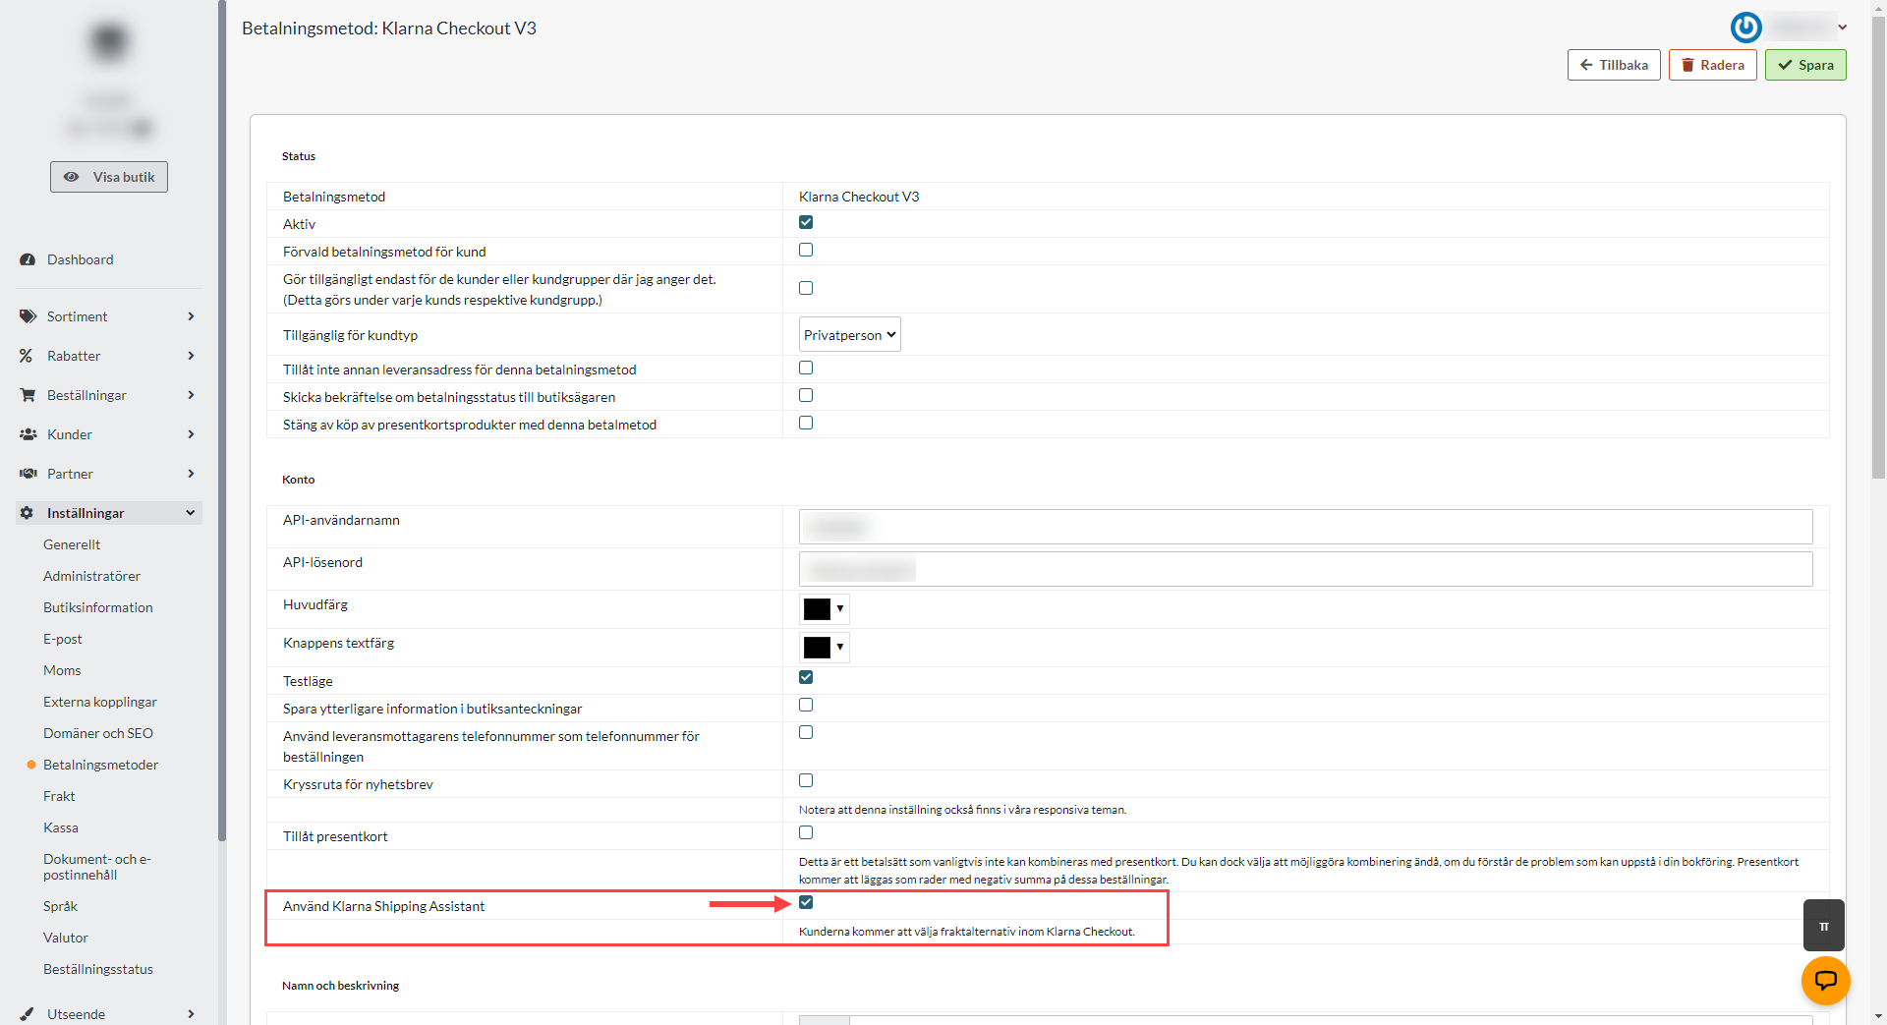Check Kryssruta för nyhetsbrev
This screenshot has width=1887, height=1025.
click(806, 780)
